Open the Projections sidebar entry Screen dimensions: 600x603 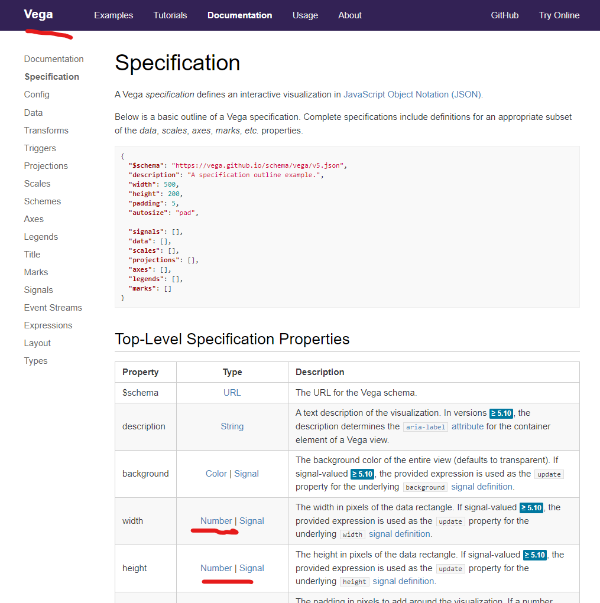(46, 165)
